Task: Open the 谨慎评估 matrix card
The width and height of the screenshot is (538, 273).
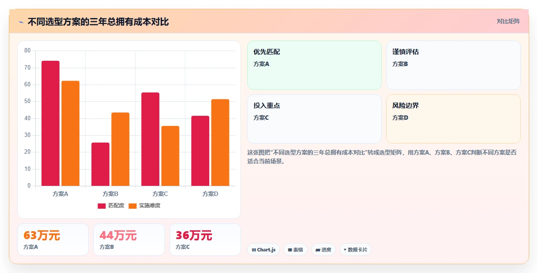Action: pyautogui.click(x=453, y=65)
